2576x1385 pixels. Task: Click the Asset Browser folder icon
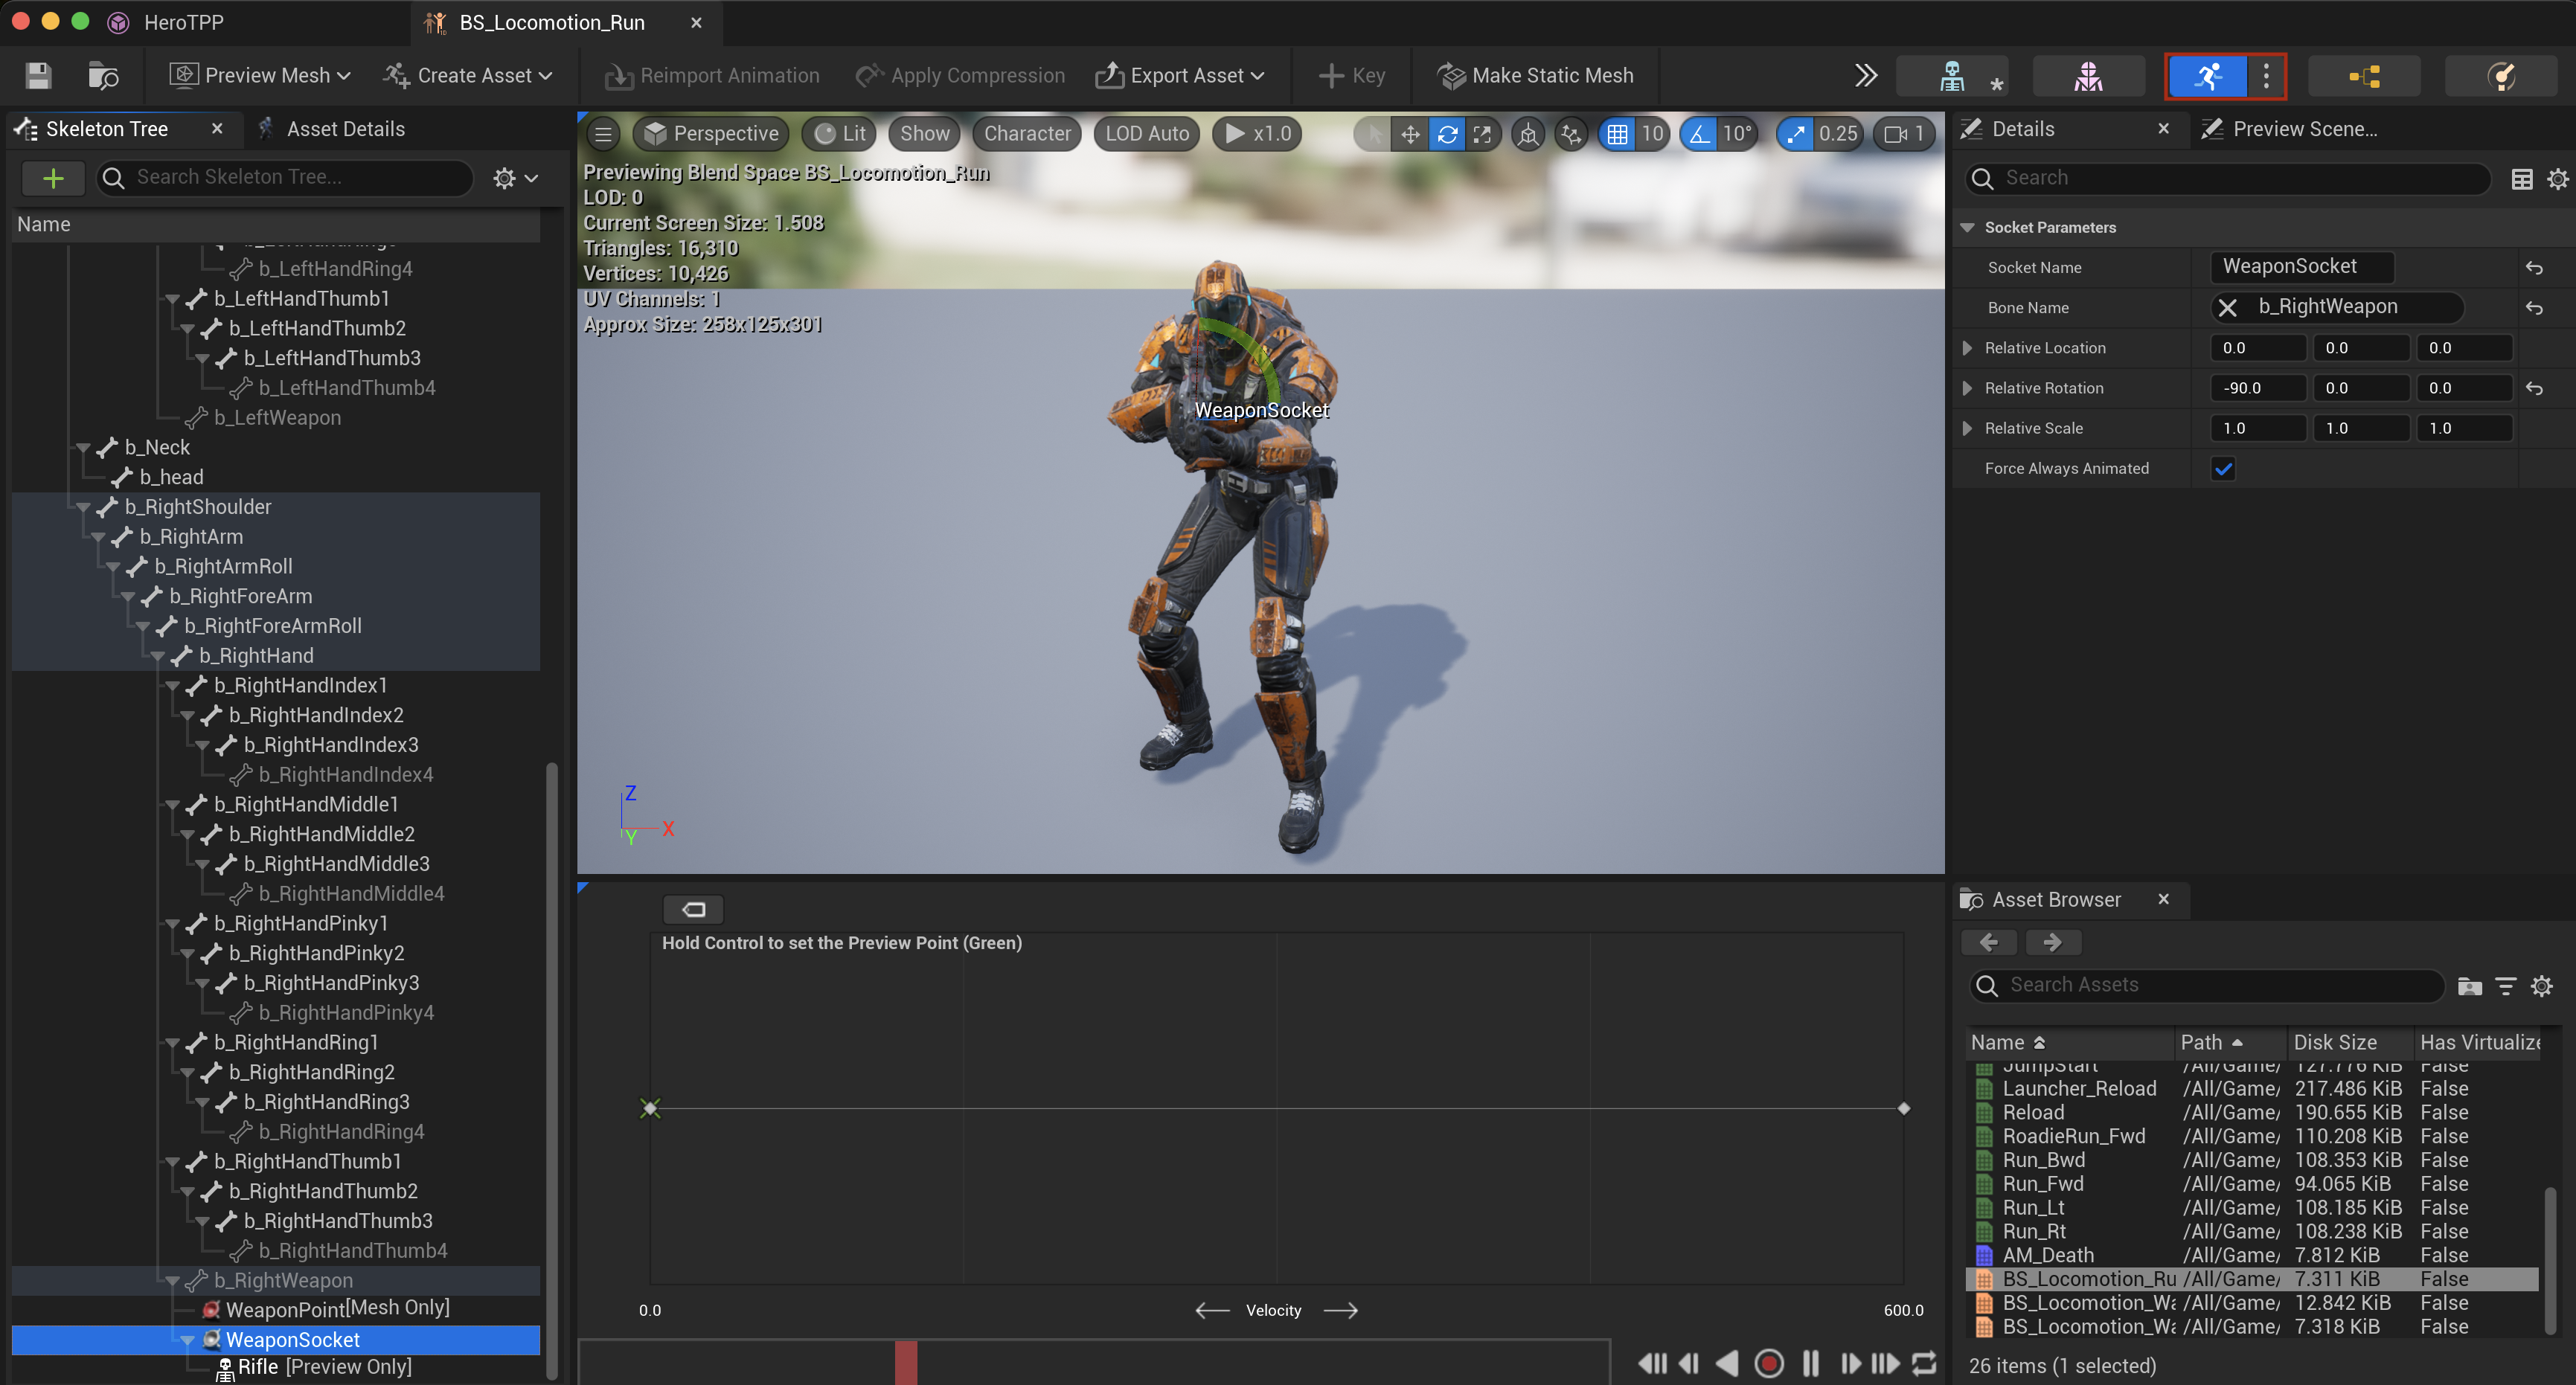click(x=2469, y=987)
